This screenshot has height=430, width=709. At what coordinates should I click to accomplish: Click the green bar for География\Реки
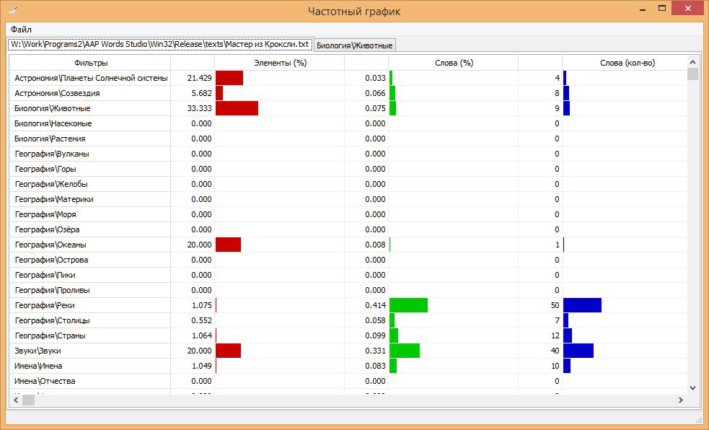(x=408, y=305)
